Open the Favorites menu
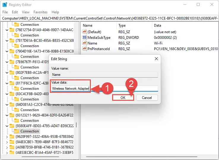Viewport: 219px width, 160px height. (x=40, y=12)
